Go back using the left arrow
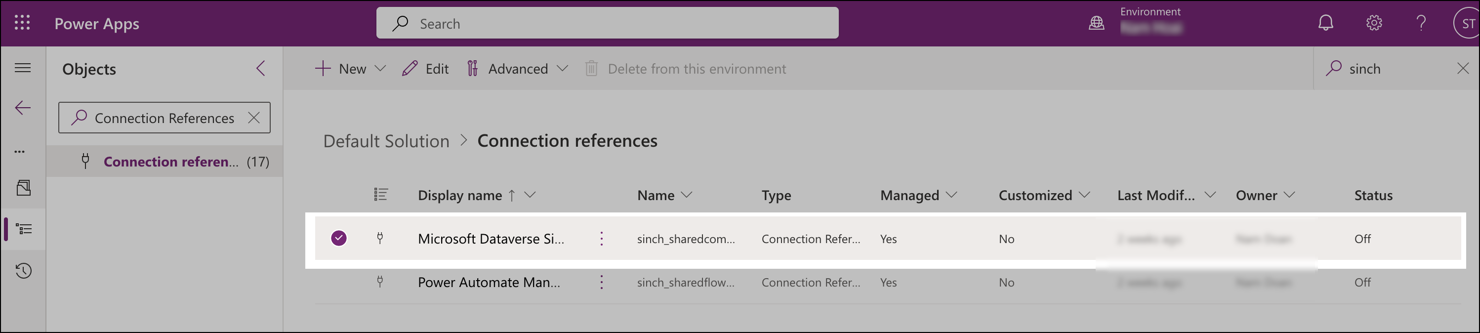 (23, 107)
